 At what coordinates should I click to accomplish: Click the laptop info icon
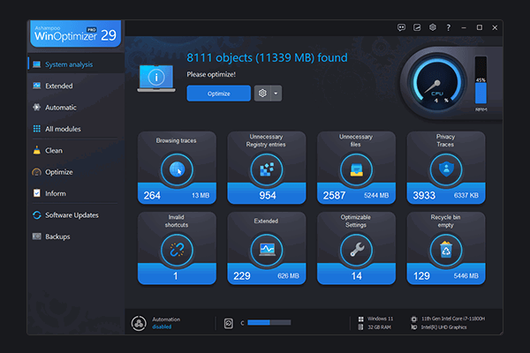point(156,79)
